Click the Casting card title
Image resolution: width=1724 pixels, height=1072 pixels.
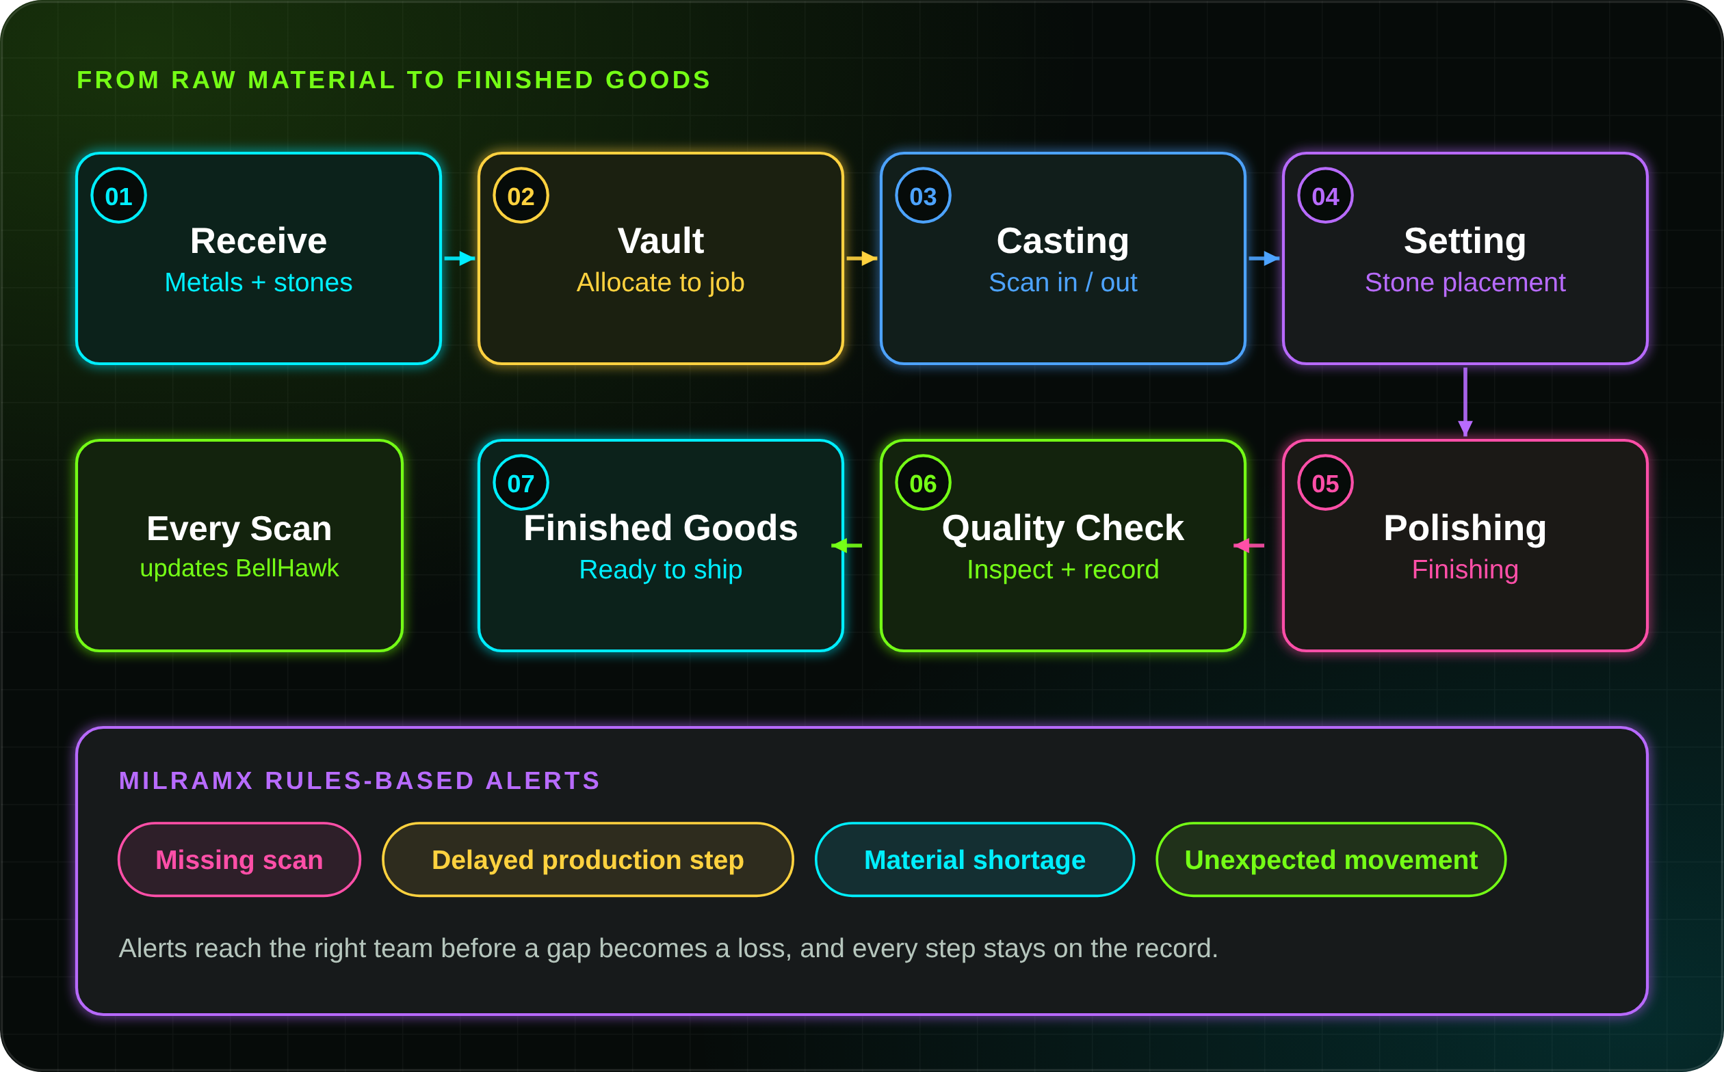click(1062, 241)
